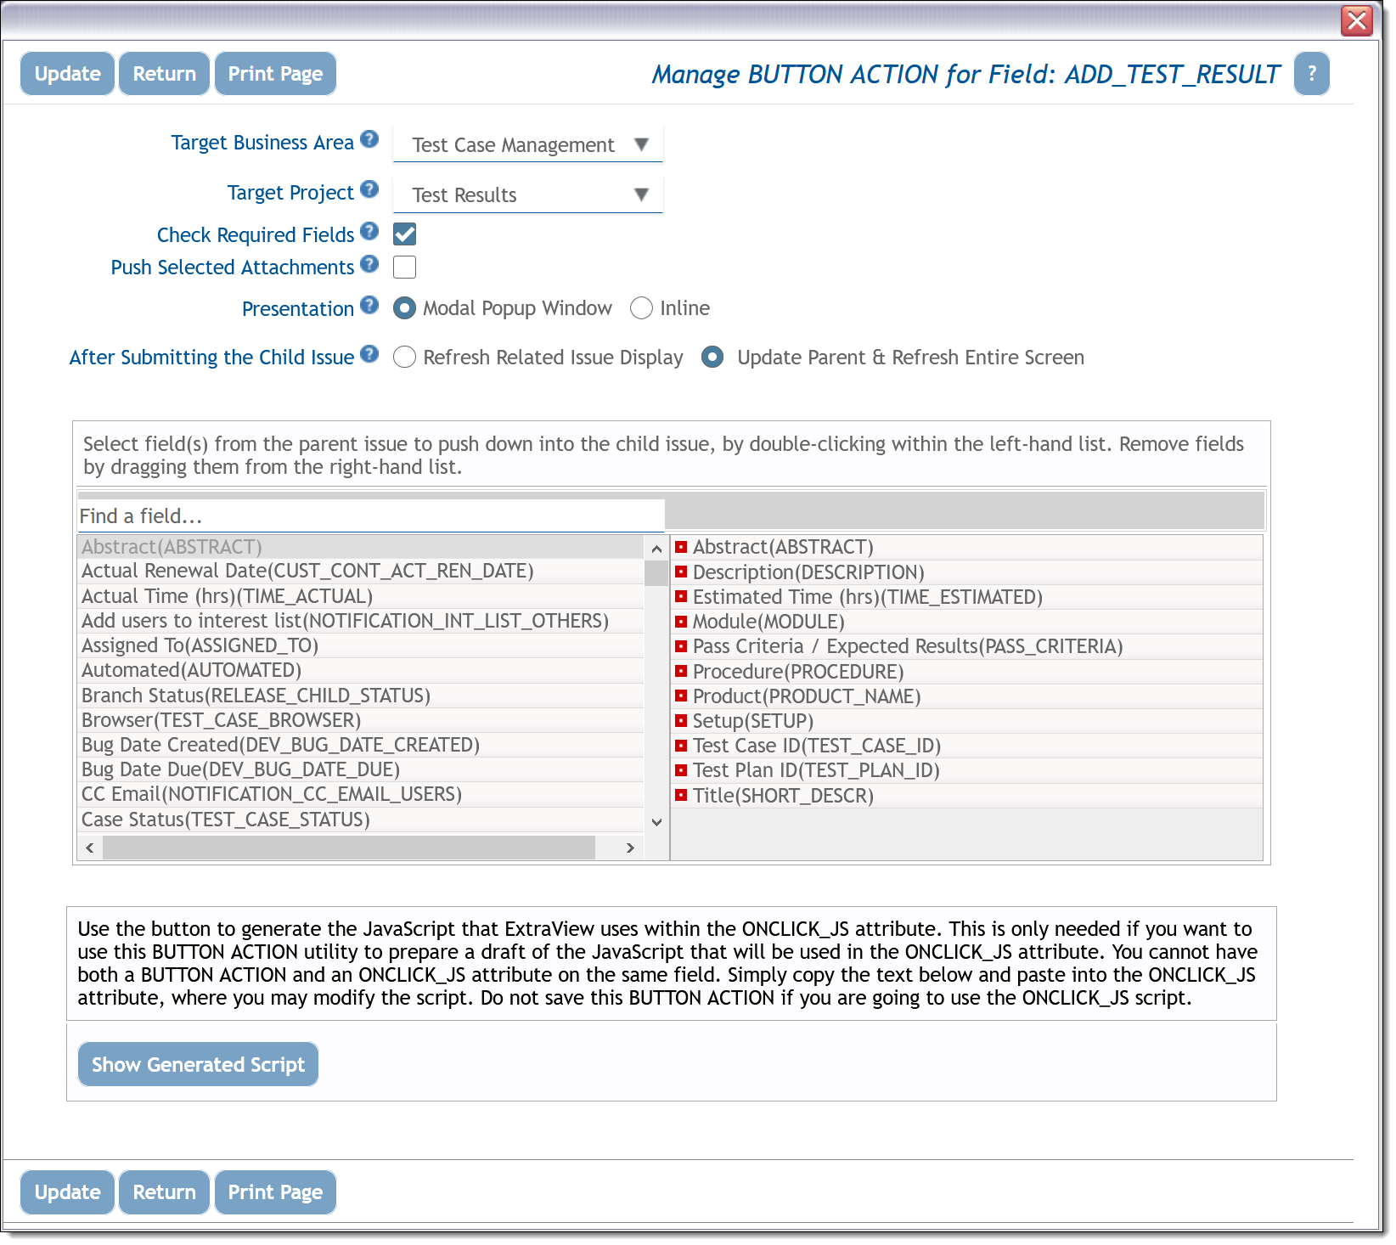Click red marker icon next to Estimated Time (hrs)
Screen dimensions: 1396x1245
click(x=681, y=596)
